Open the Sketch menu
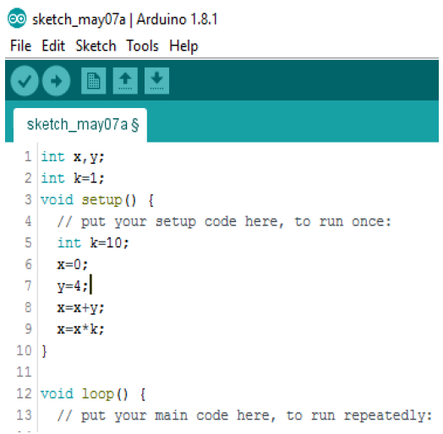 click(x=96, y=46)
